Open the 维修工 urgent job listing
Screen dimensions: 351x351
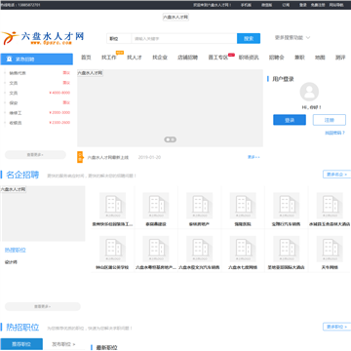[x=16, y=113]
